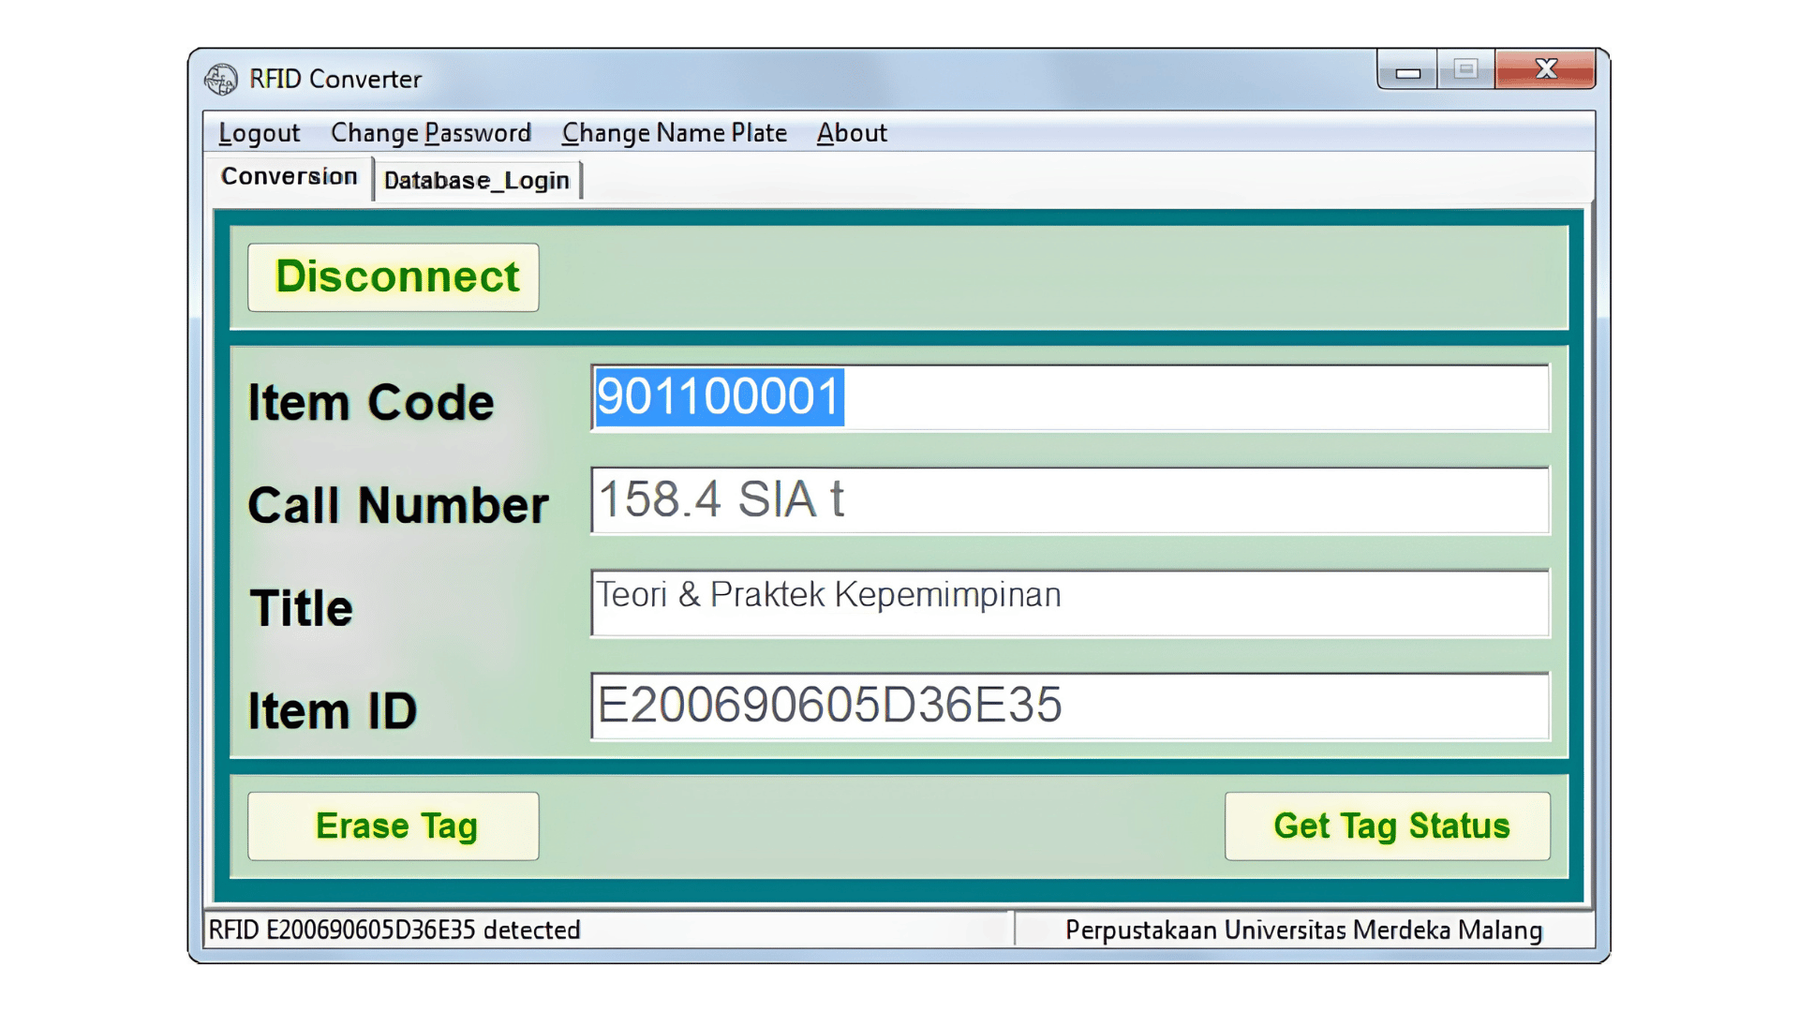Open Change Name Plate menu
Image resolution: width=1799 pixels, height=1012 pixels.
click(x=675, y=133)
